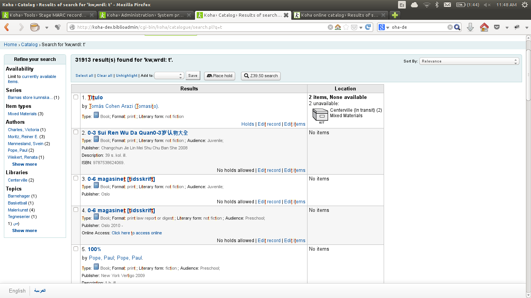Click the Firefox back arrow button
531x298 pixels.
(7, 27)
